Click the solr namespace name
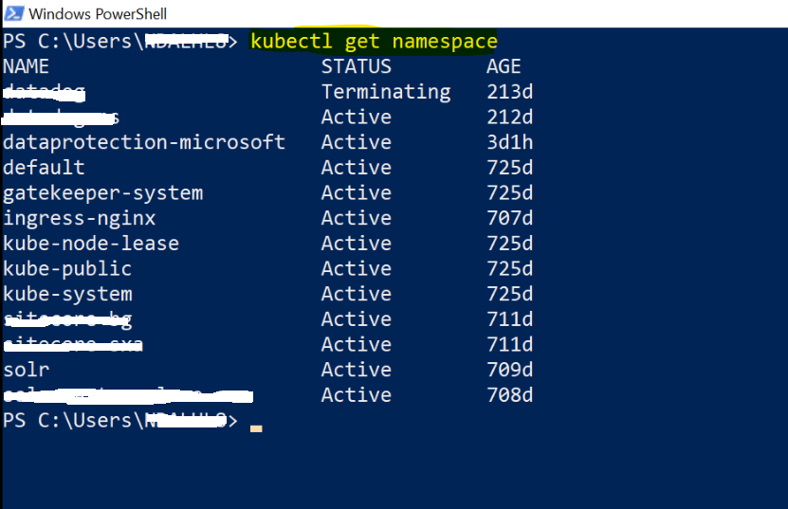 (x=27, y=370)
